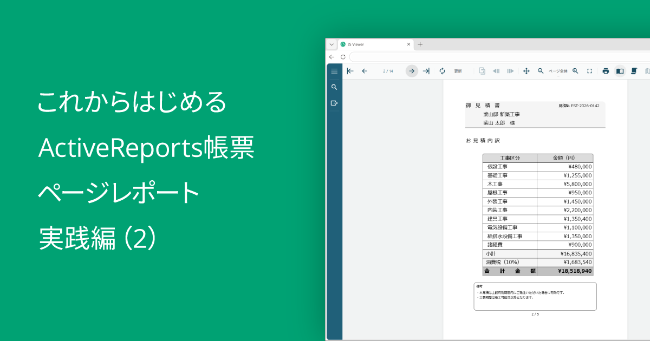Go back in browser history

331,57
